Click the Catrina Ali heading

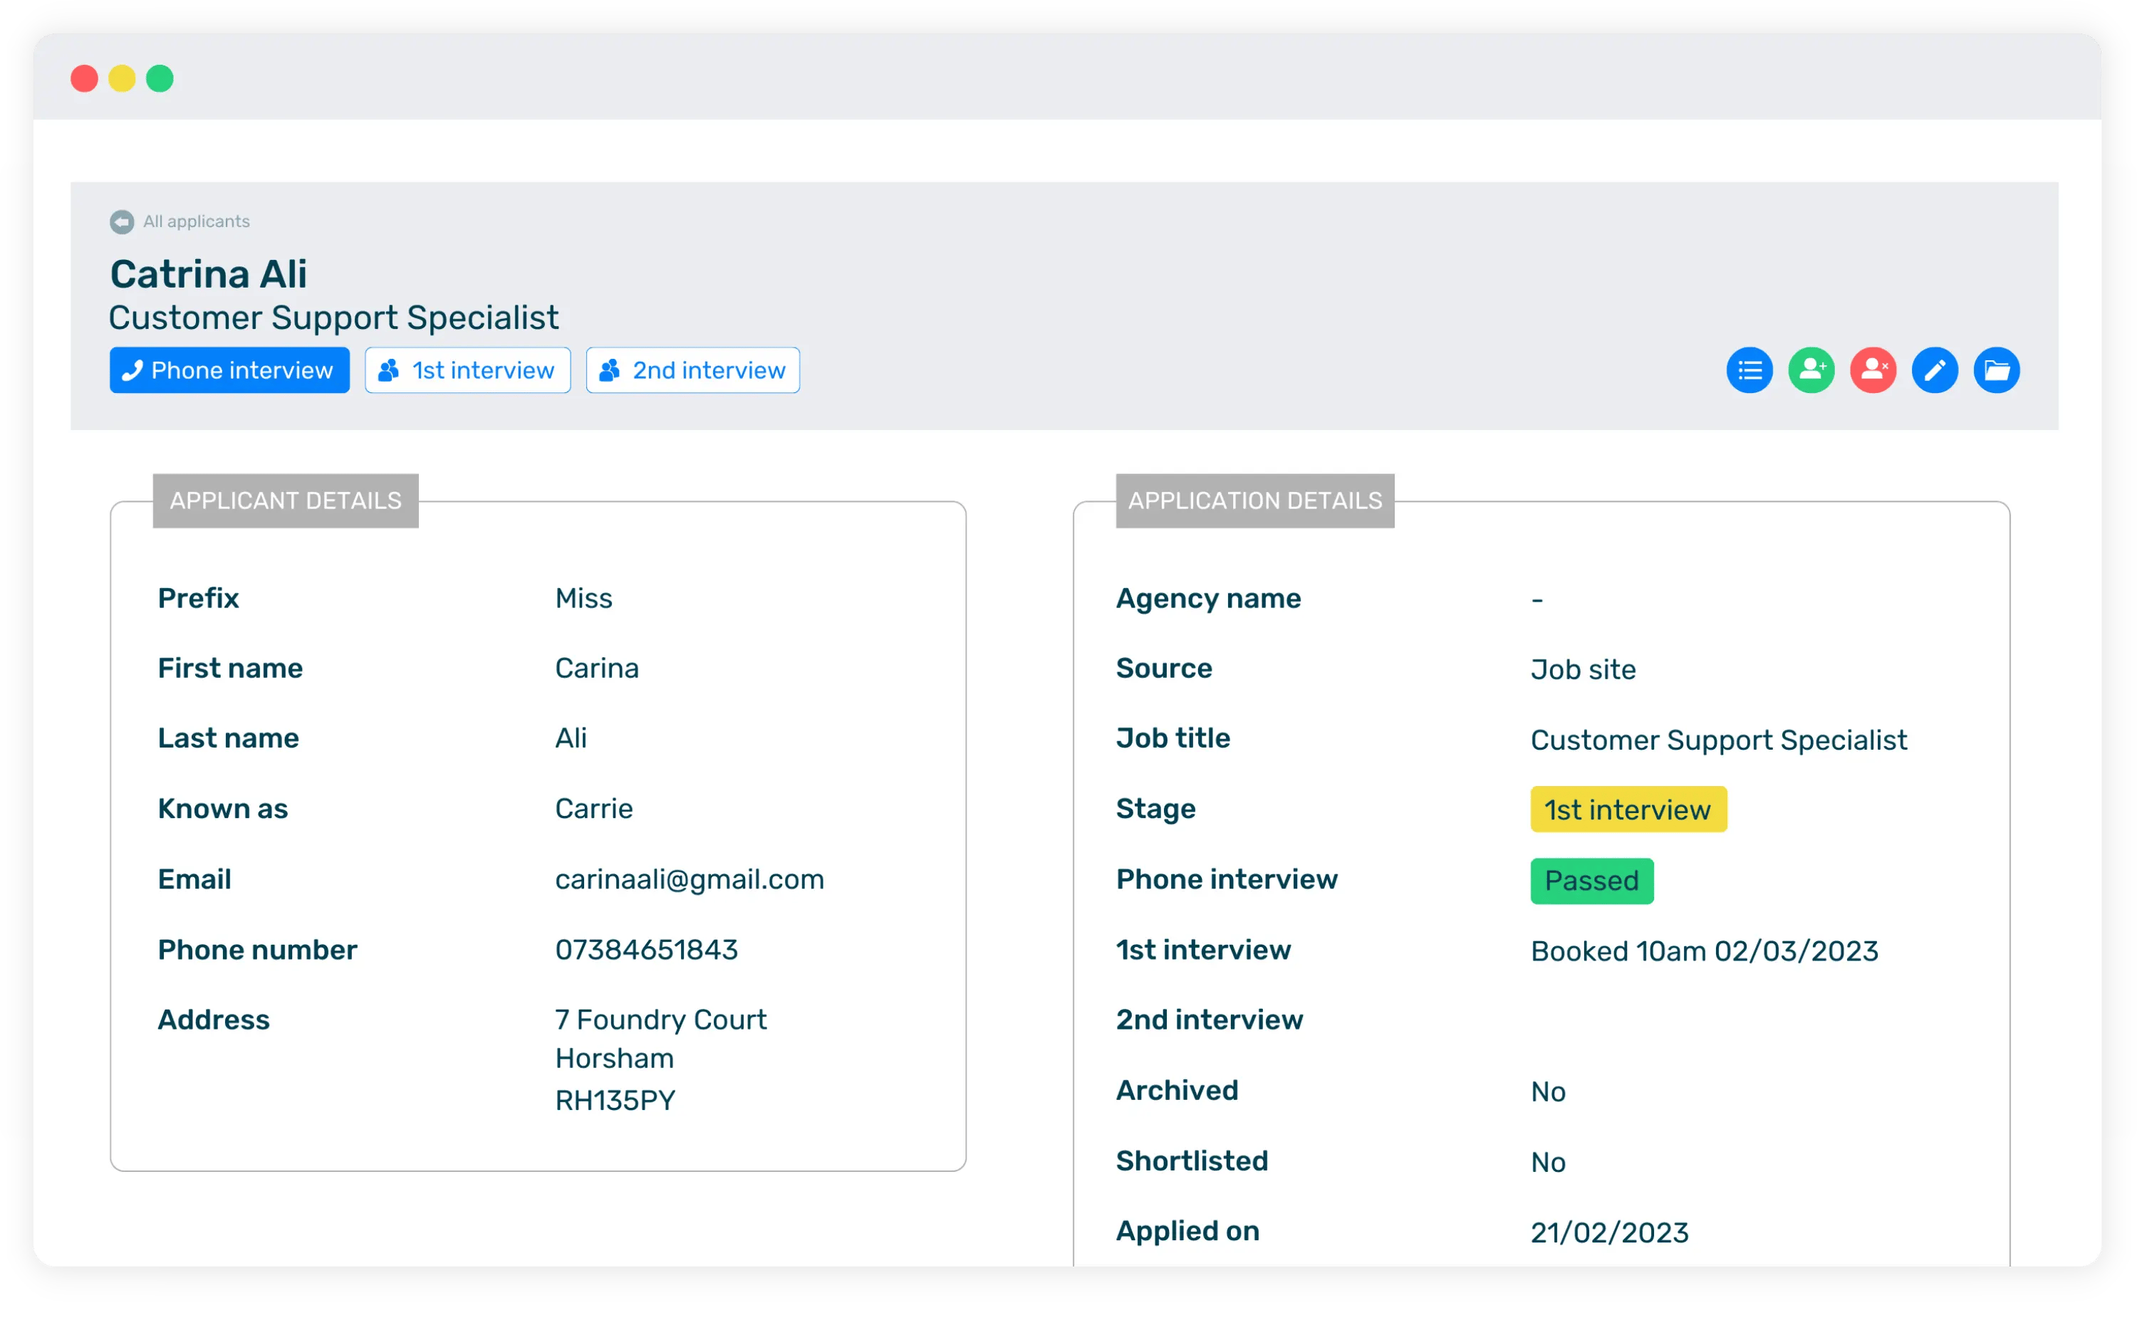[x=208, y=274]
